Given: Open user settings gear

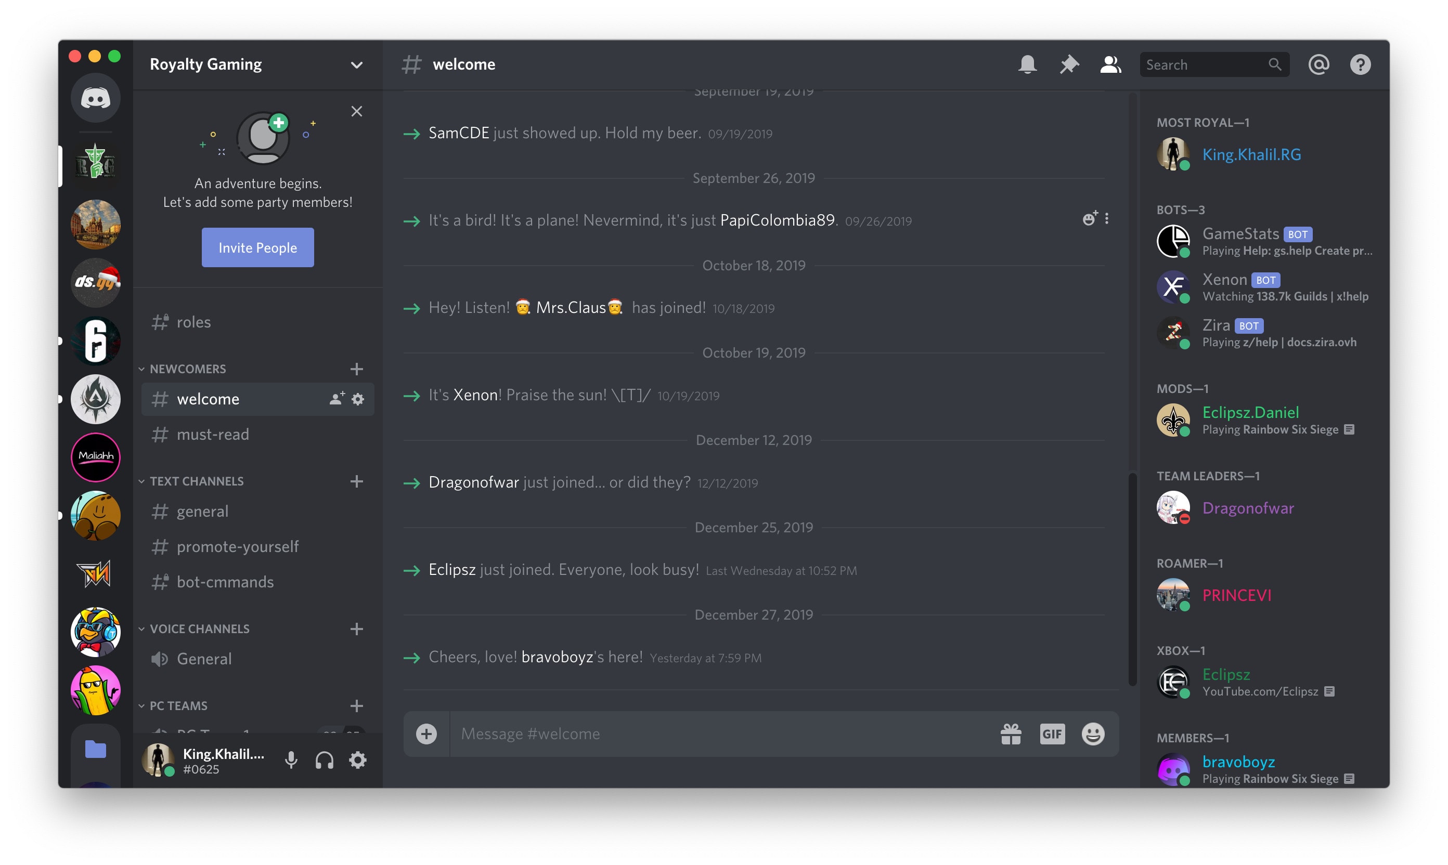Looking at the screenshot, I should (x=357, y=760).
